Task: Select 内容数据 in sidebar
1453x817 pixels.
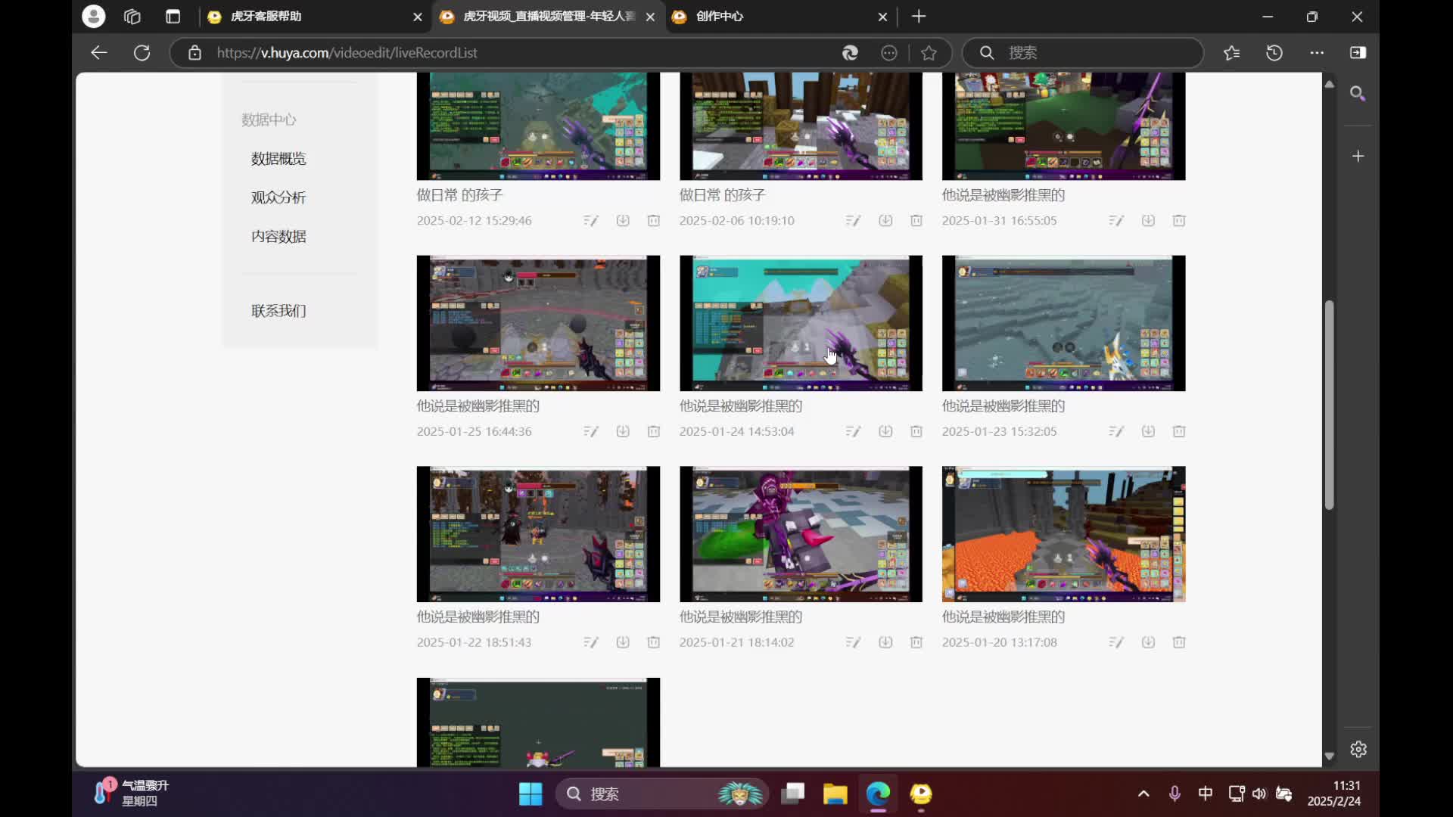Action: (278, 237)
